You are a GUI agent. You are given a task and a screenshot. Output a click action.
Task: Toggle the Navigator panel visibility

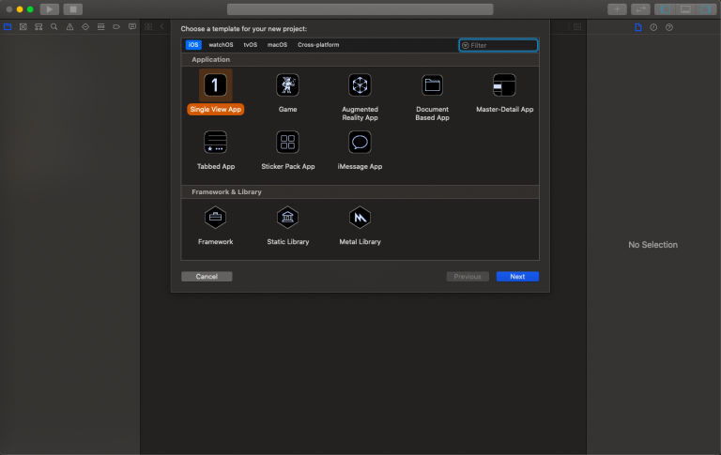click(666, 9)
